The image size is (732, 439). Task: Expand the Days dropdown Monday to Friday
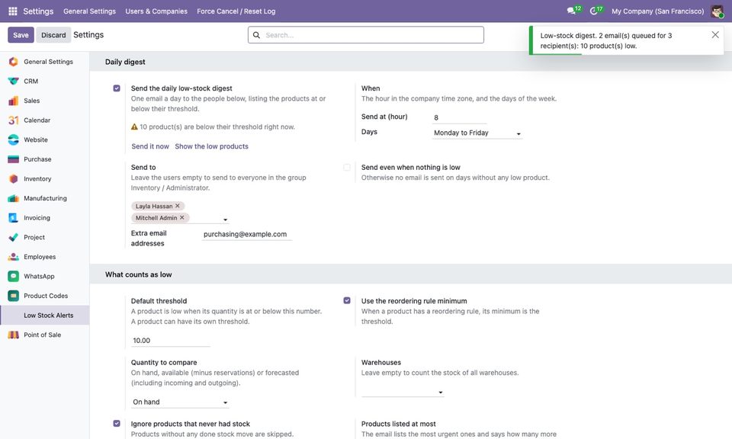coord(477,133)
